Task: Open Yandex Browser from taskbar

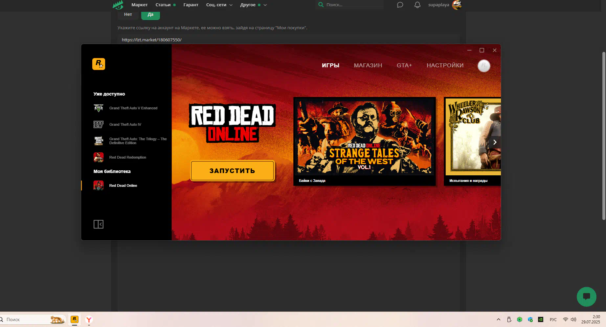Action: [x=89, y=319]
